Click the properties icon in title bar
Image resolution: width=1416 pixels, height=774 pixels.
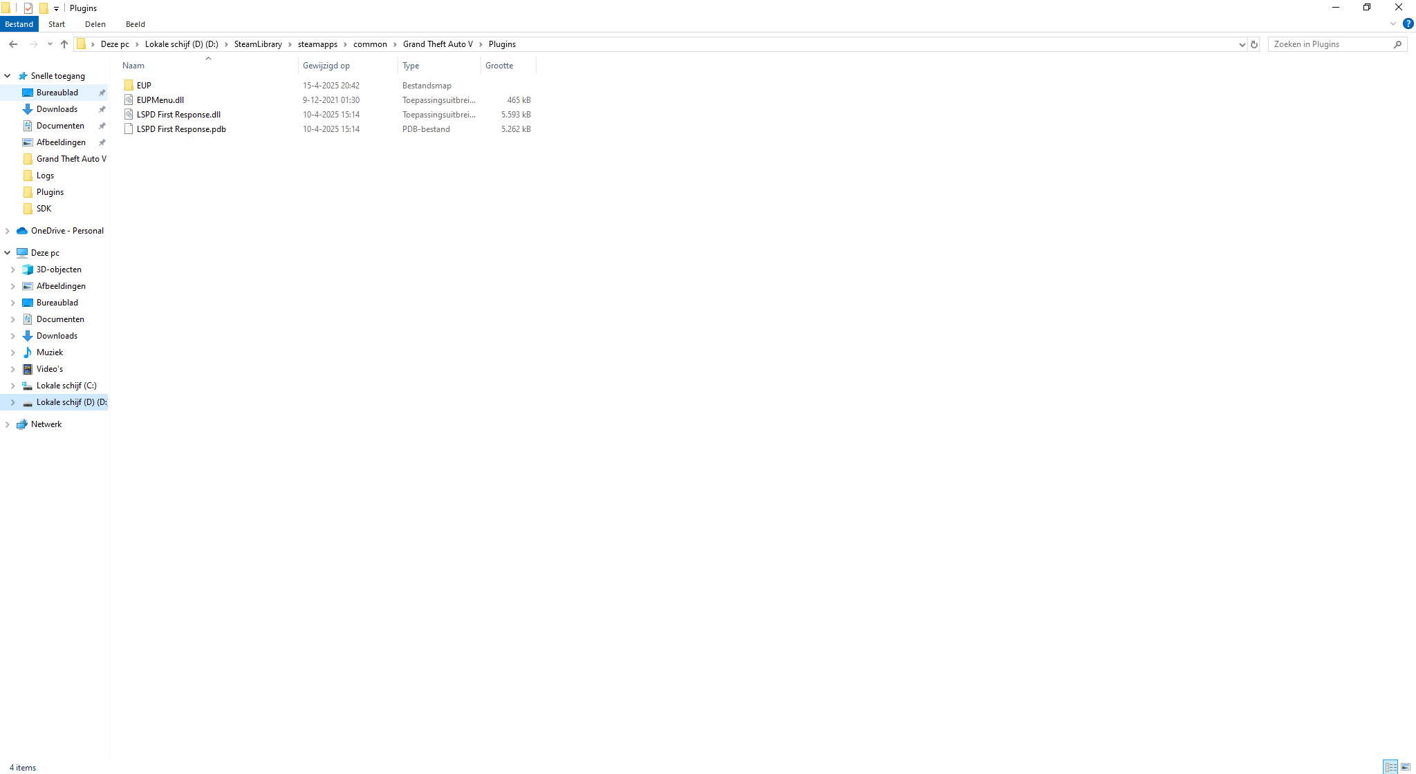28,8
